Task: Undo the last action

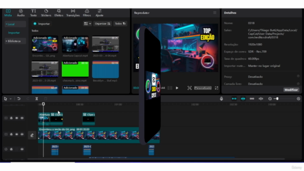Action: 19,99
